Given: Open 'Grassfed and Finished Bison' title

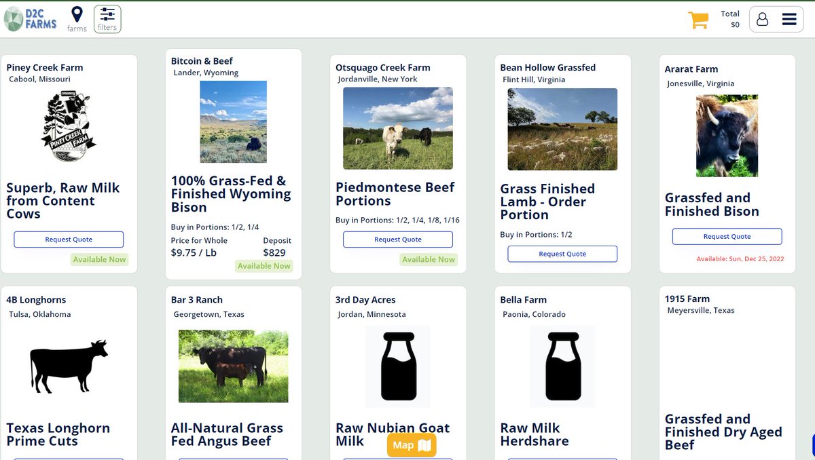Looking at the screenshot, I should pos(712,204).
